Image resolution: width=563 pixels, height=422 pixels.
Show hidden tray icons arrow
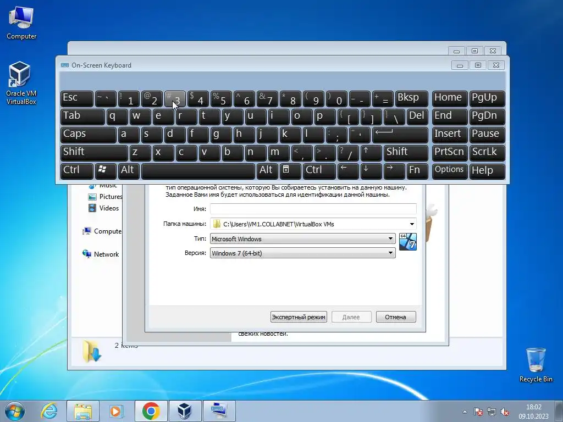[465, 412]
